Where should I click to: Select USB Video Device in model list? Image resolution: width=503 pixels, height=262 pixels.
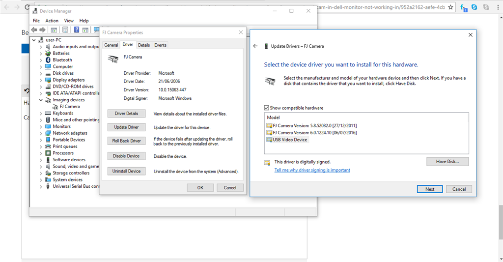click(x=287, y=140)
